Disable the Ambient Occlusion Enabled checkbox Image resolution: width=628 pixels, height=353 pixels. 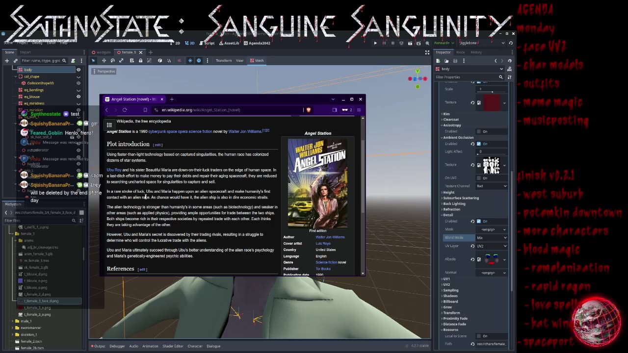479,144
